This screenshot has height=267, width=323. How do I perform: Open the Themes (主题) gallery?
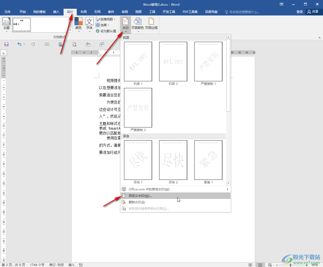coord(6,25)
